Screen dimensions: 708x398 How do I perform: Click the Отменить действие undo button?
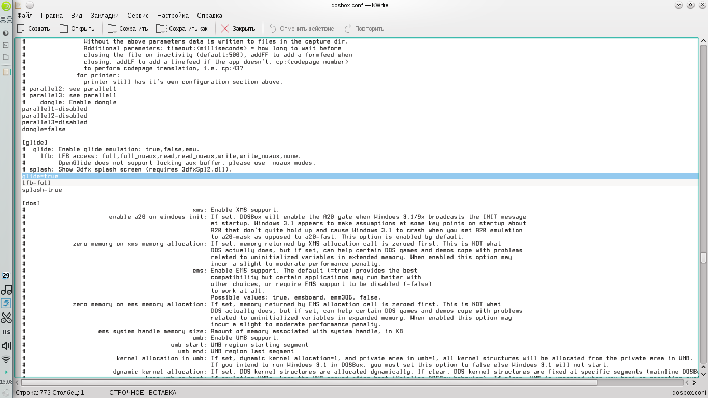tap(301, 29)
